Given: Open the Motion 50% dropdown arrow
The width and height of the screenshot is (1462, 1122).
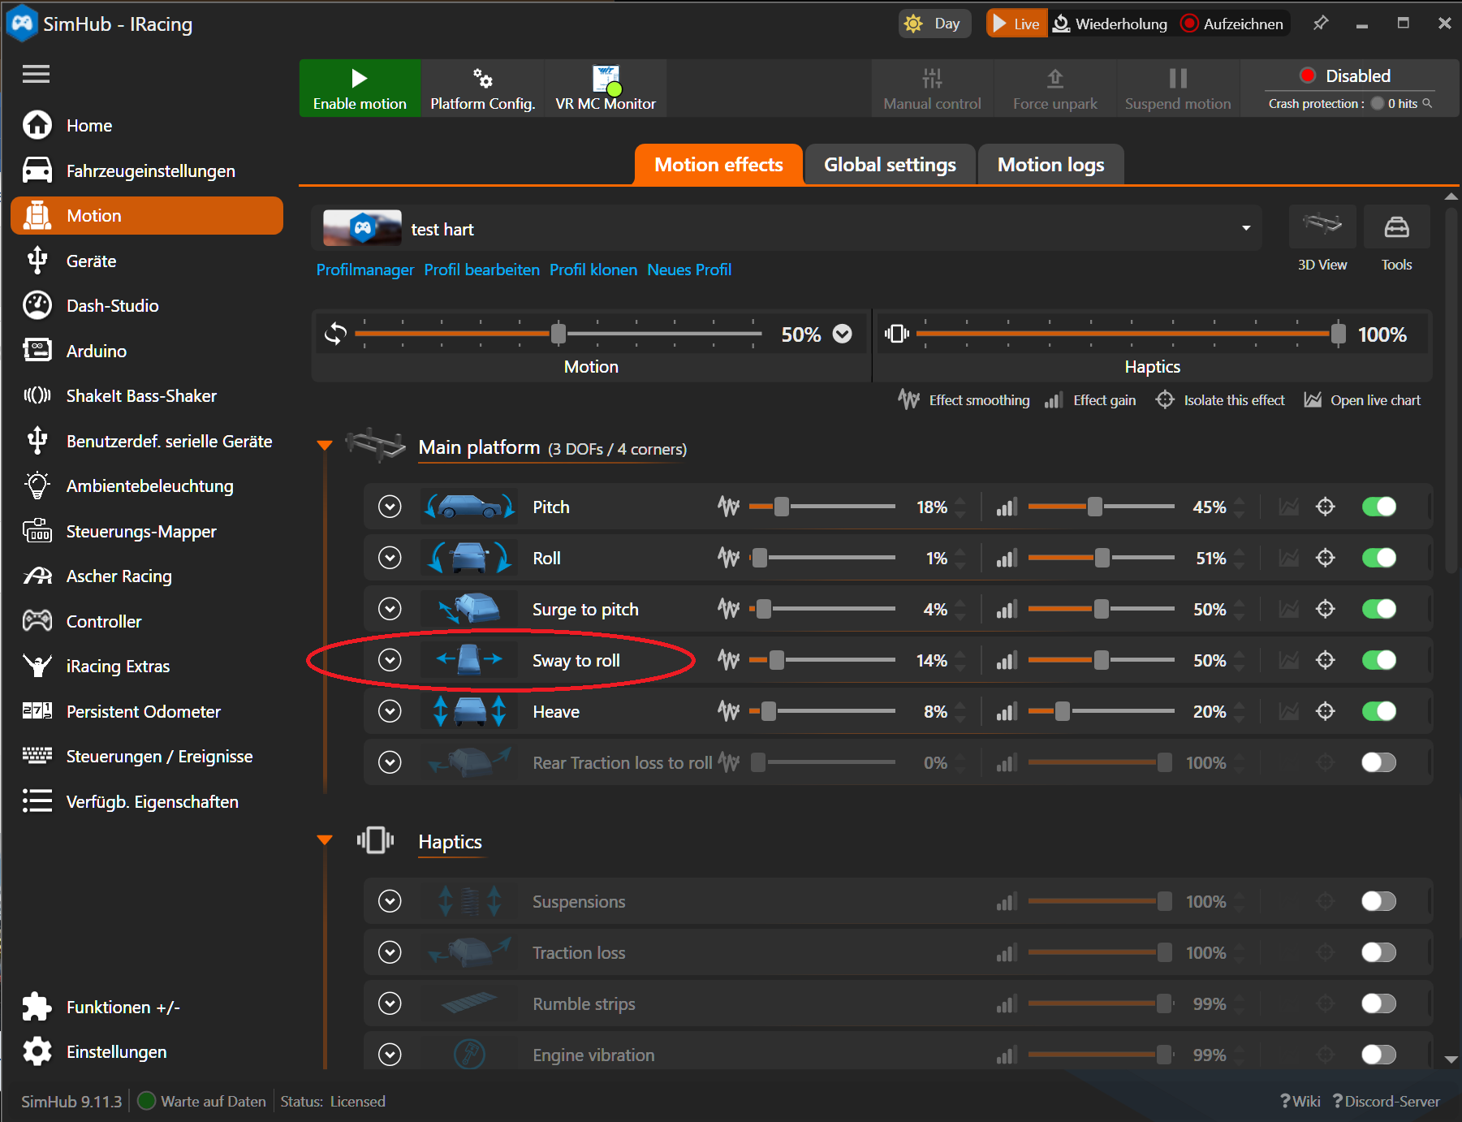Looking at the screenshot, I should pyautogui.click(x=843, y=334).
